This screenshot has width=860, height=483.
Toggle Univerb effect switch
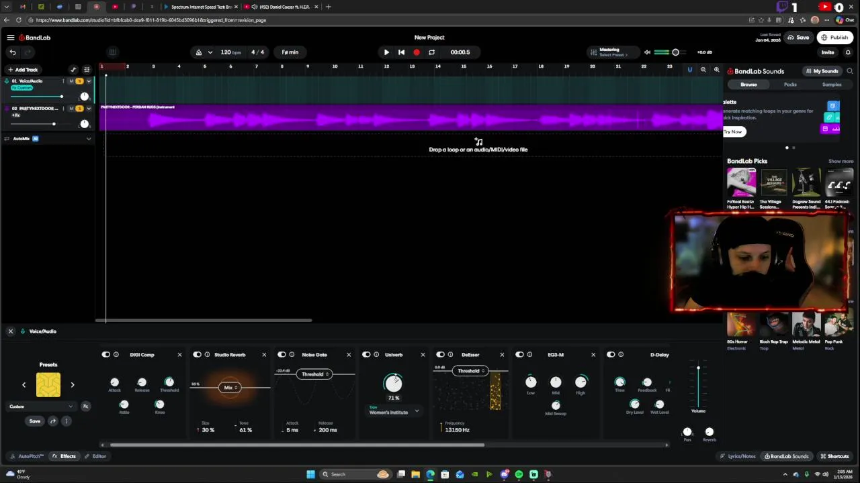tap(366, 355)
